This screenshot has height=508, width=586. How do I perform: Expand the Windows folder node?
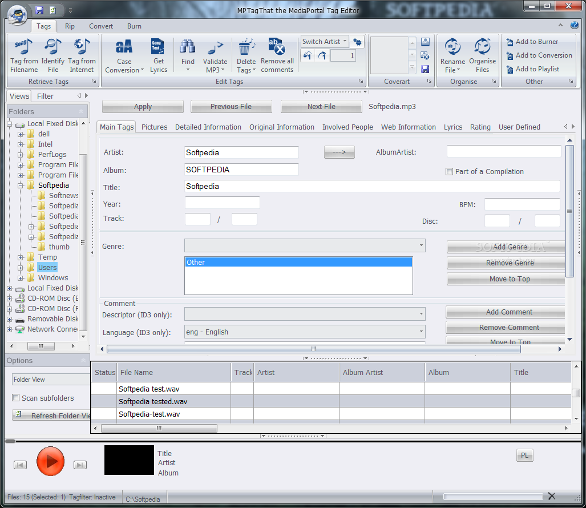pos(20,278)
